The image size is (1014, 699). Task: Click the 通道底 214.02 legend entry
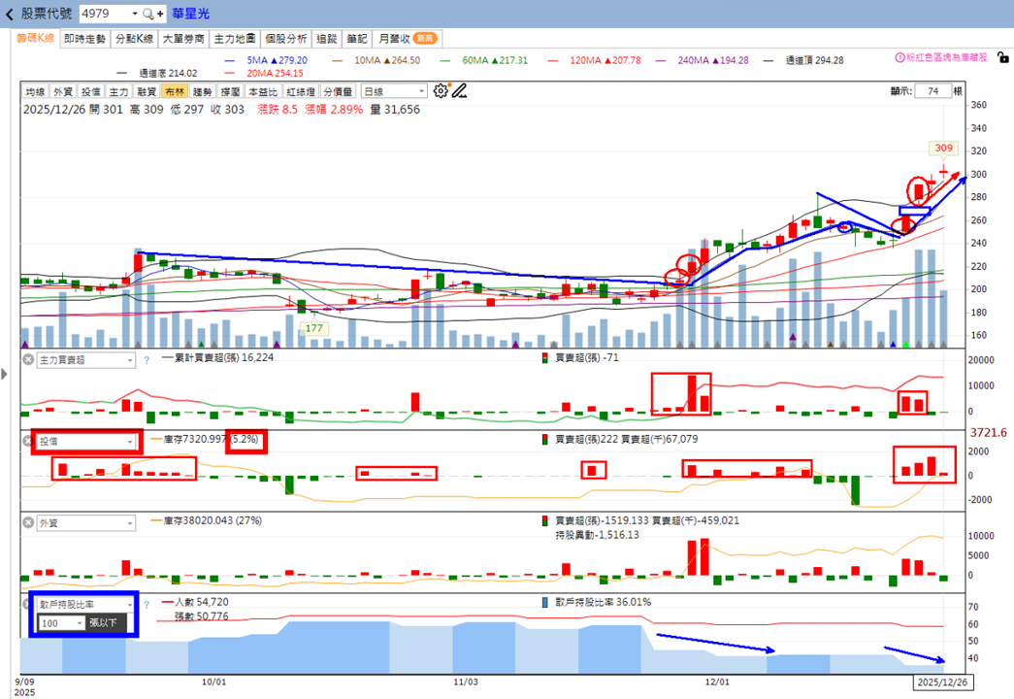tap(157, 73)
